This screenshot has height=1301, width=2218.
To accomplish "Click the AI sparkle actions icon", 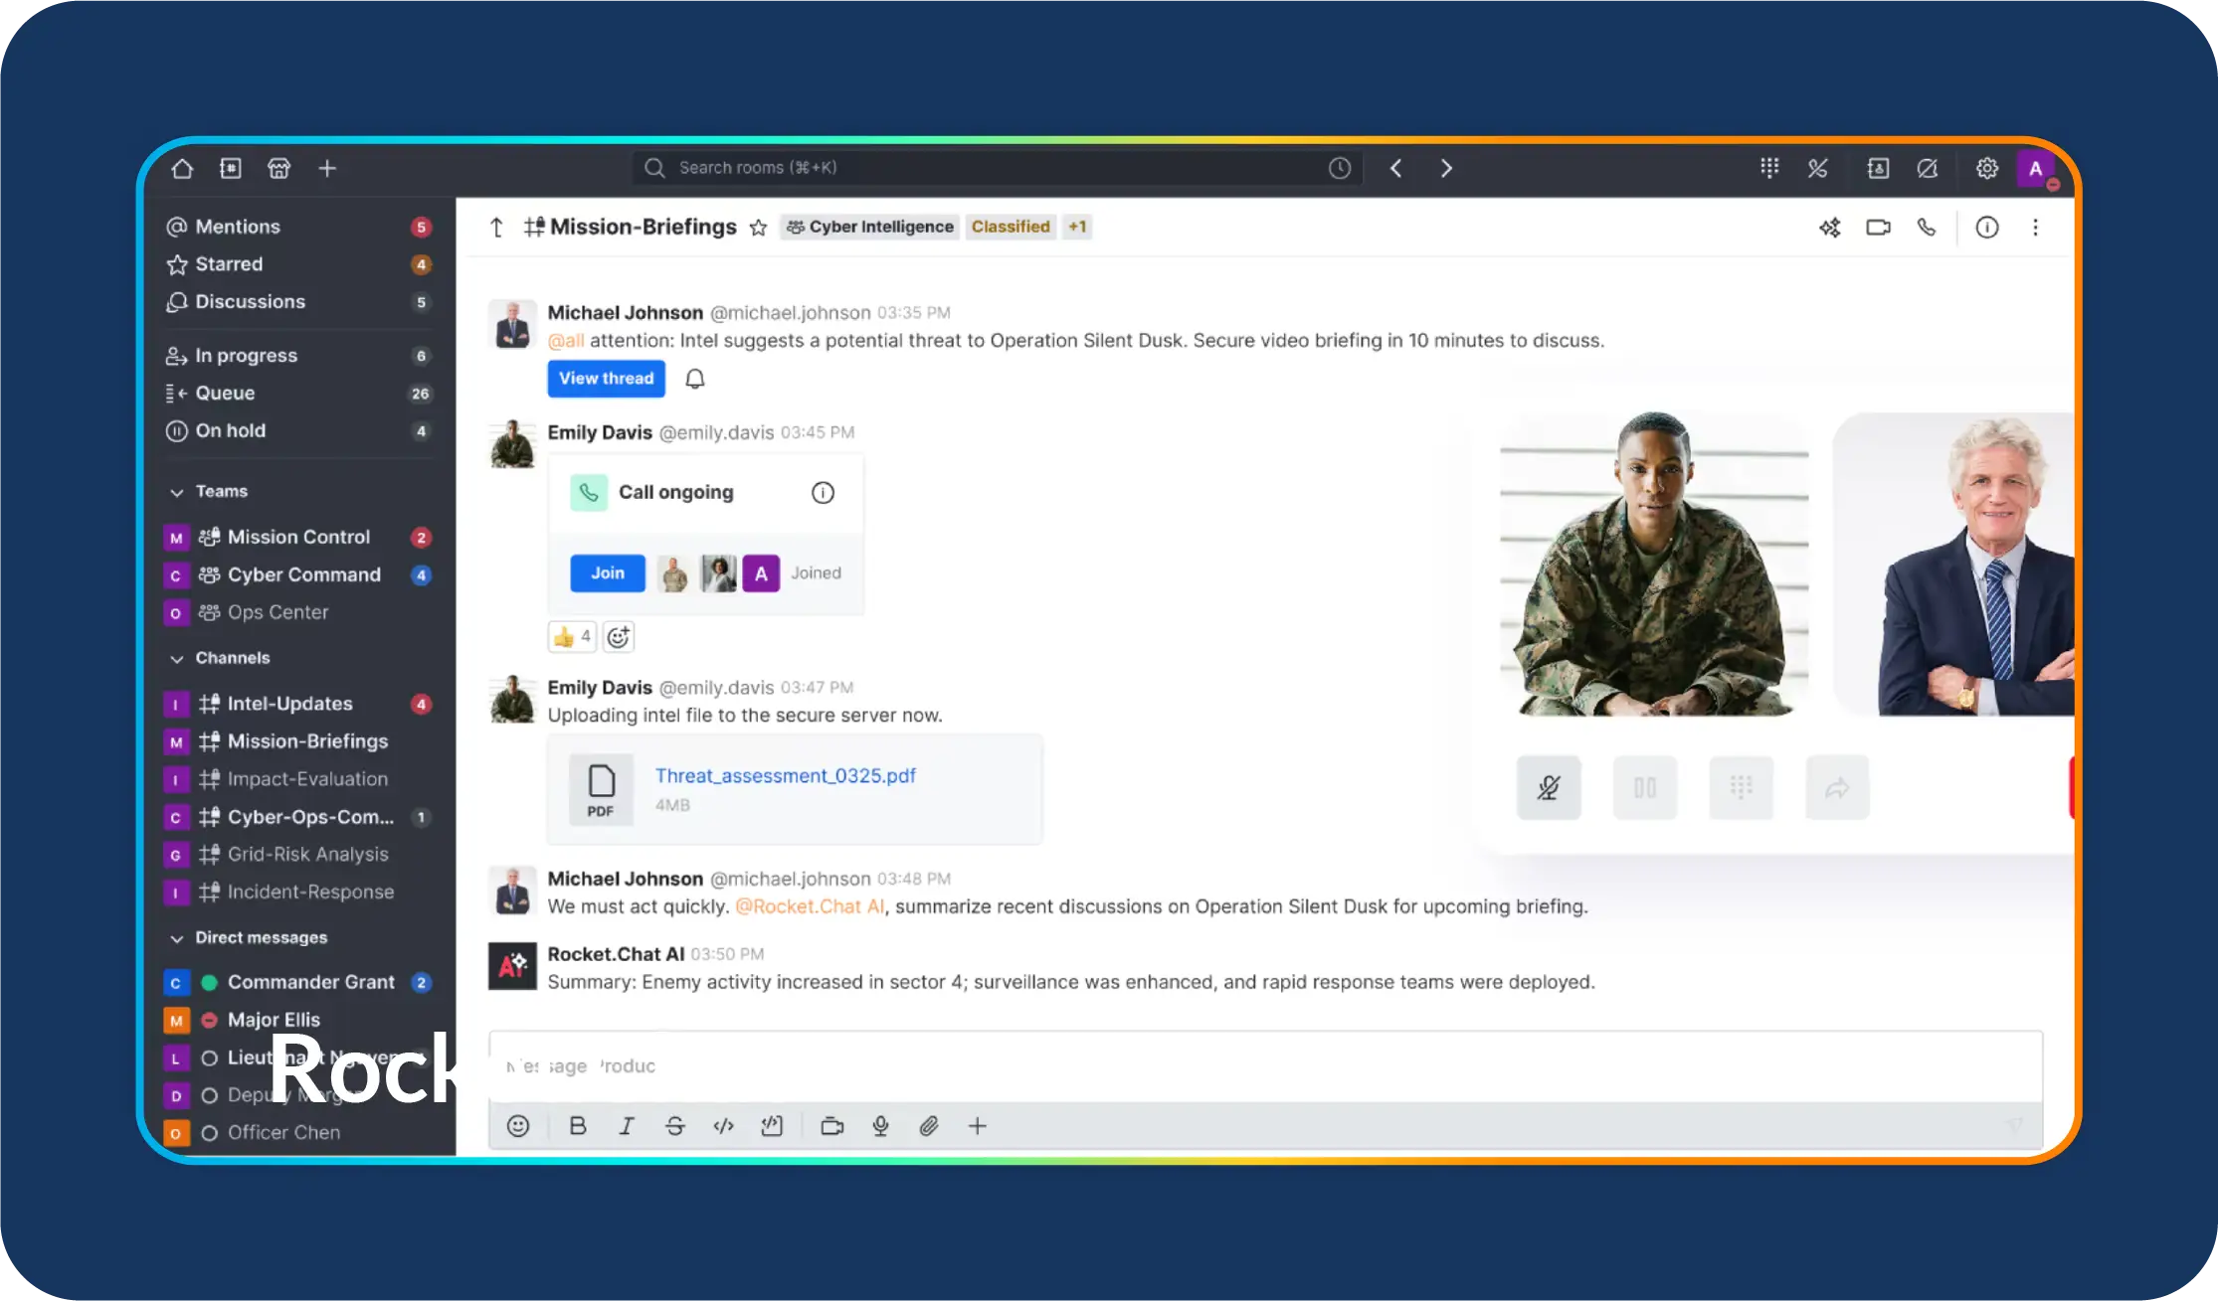I will 1829,228.
